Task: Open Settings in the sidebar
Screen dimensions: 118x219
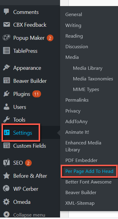Action: click(x=23, y=133)
